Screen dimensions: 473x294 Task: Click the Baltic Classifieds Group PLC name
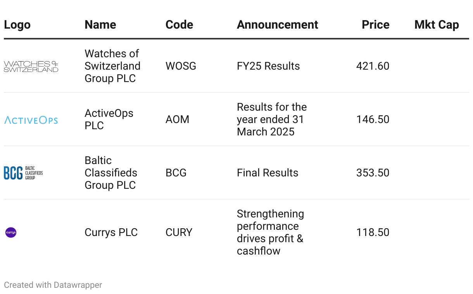111,173
